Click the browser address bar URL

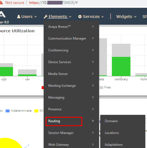[54, 3]
